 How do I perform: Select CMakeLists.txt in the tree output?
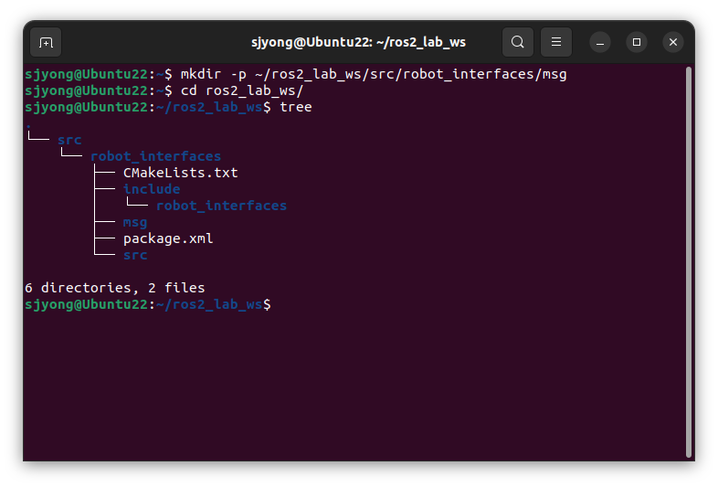[181, 173]
